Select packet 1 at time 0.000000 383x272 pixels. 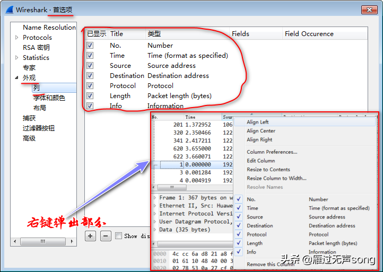(x=192, y=164)
